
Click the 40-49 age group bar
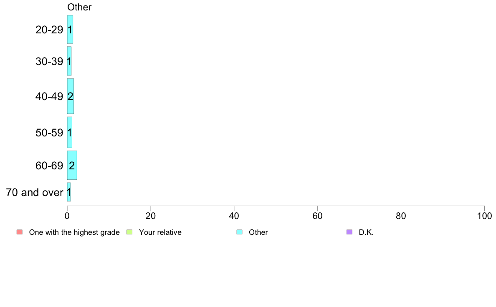coord(70,96)
